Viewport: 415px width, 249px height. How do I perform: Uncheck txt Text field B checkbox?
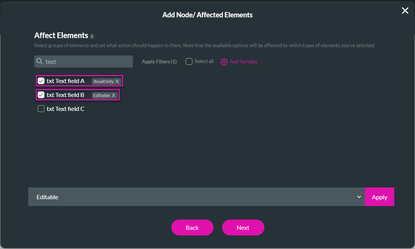(41, 95)
